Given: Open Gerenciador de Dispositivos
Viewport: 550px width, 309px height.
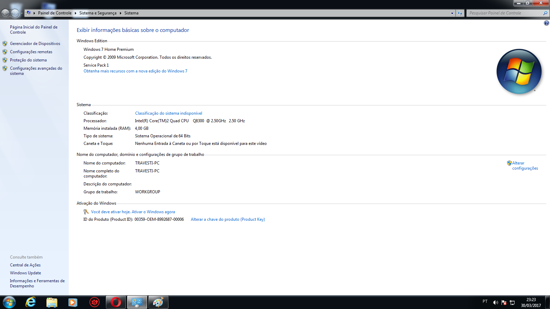Looking at the screenshot, I should 35,44.
